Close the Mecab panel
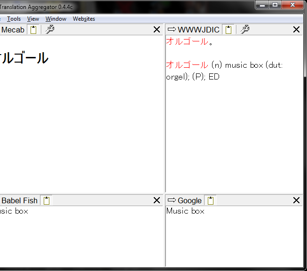307x271 pixels. 157,30
